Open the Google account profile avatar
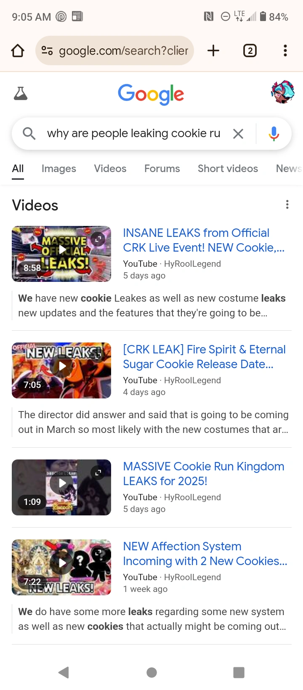This screenshot has width=303, height=690. (282, 92)
